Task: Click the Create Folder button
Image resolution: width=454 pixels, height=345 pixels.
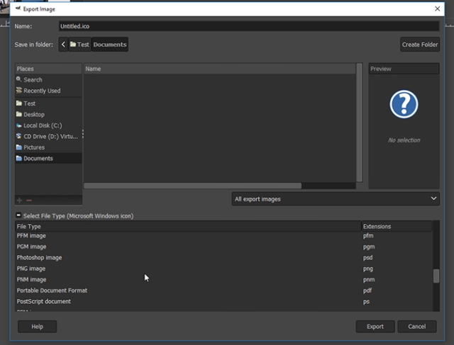Action: coord(420,45)
